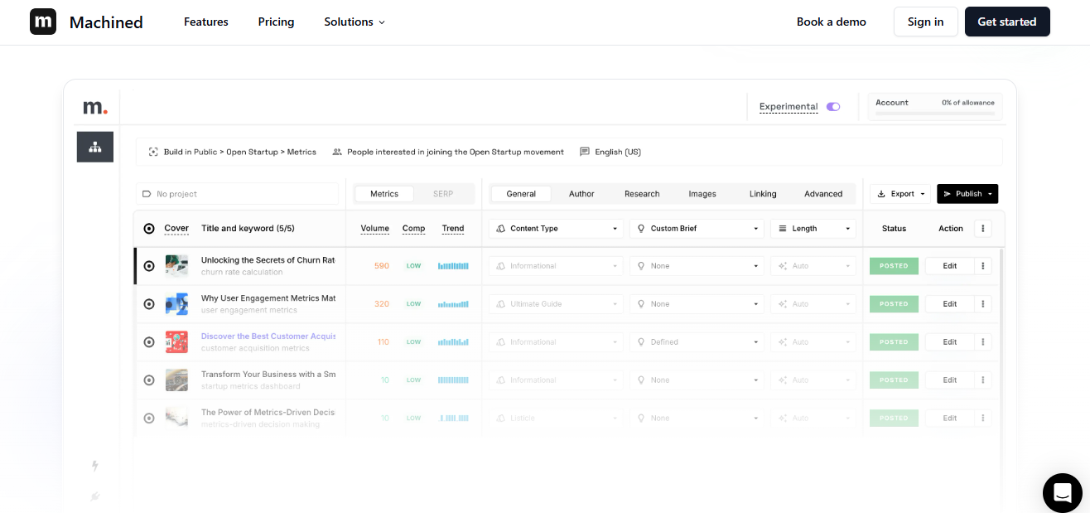Click the No project input field
The image size is (1090, 513).
[x=237, y=194]
